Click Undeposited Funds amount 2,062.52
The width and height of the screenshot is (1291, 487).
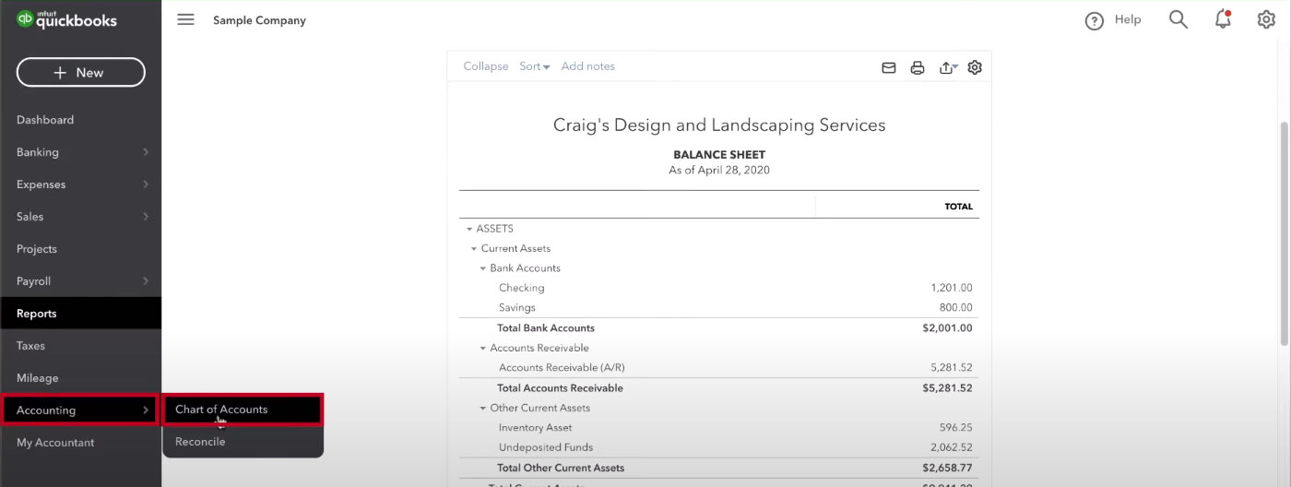click(951, 448)
